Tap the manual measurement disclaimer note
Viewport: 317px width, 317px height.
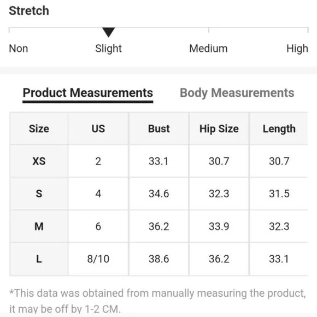coord(158,301)
